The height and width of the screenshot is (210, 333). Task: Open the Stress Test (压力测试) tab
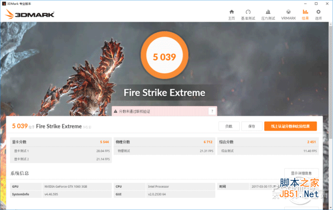tap(268, 14)
